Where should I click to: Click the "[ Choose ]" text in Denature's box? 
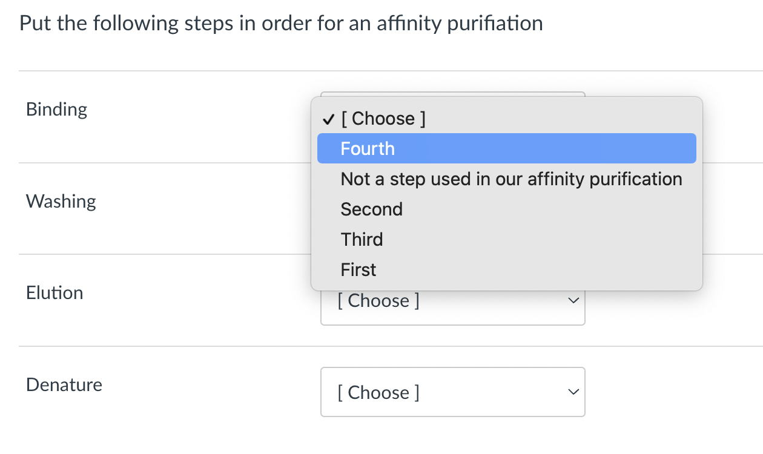point(378,392)
